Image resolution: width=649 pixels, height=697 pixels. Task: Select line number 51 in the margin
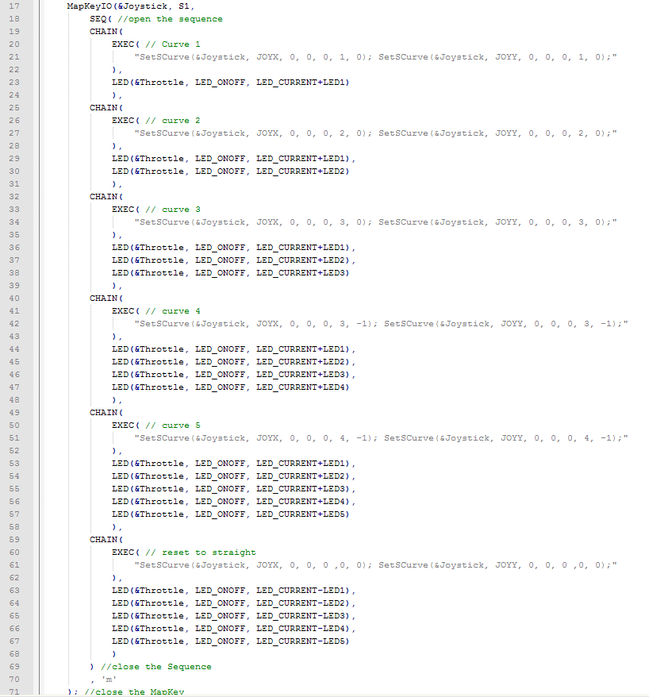tap(15, 437)
